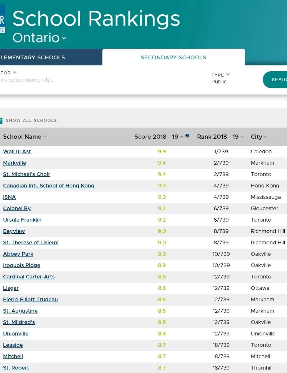Screen dimensions: 287x373
Task: Open the Wali ul Asr school link
Action: (17, 151)
